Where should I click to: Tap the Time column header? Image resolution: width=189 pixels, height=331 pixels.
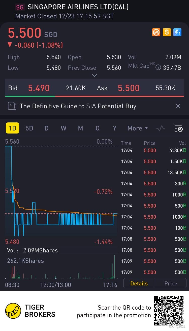126,143
